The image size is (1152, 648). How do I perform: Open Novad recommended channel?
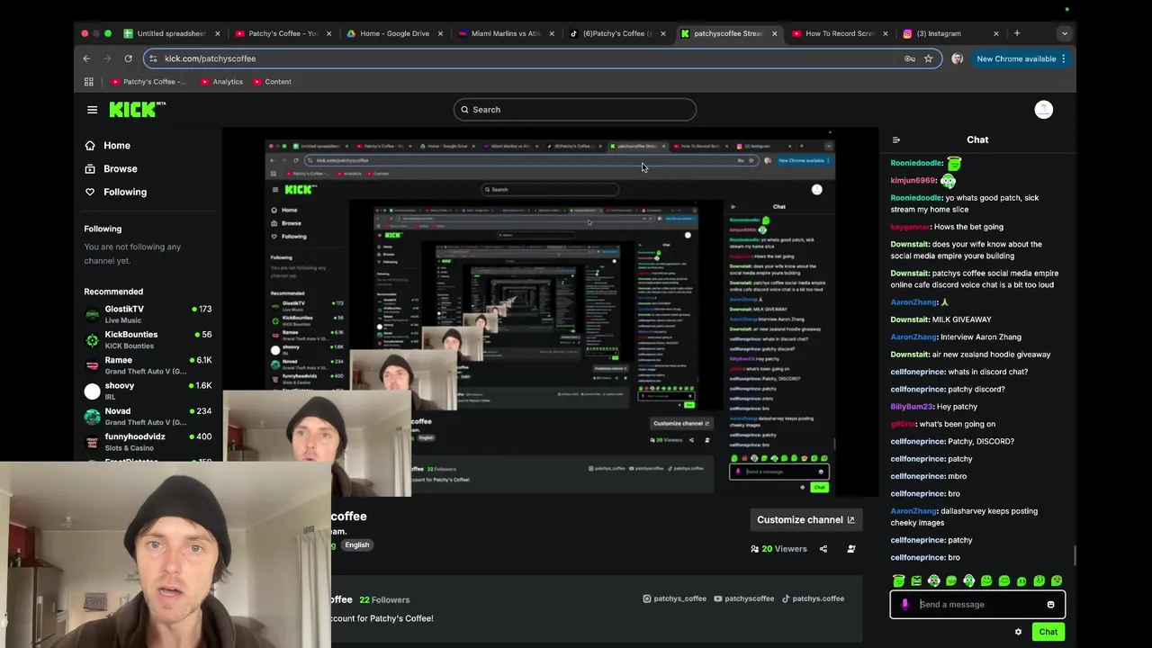click(148, 417)
